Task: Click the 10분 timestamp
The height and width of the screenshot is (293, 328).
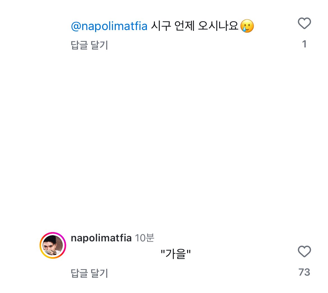Action: (x=144, y=238)
